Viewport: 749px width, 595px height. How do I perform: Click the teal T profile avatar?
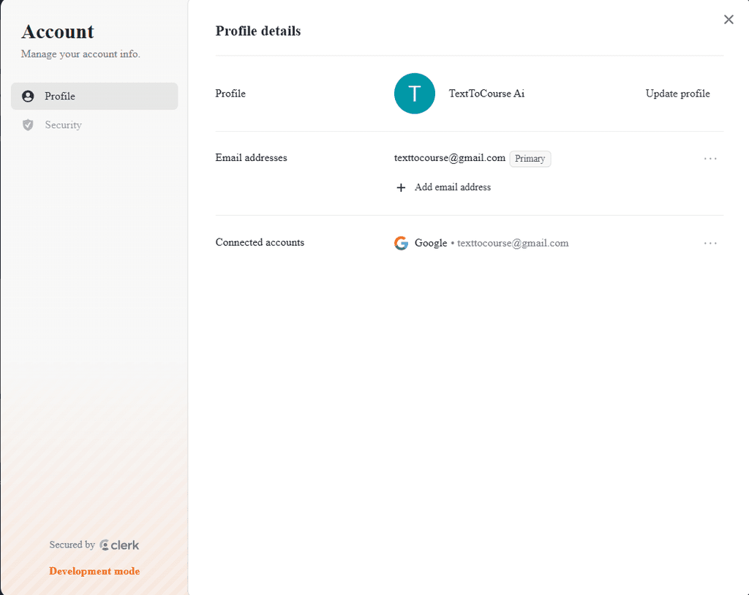(415, 94)
